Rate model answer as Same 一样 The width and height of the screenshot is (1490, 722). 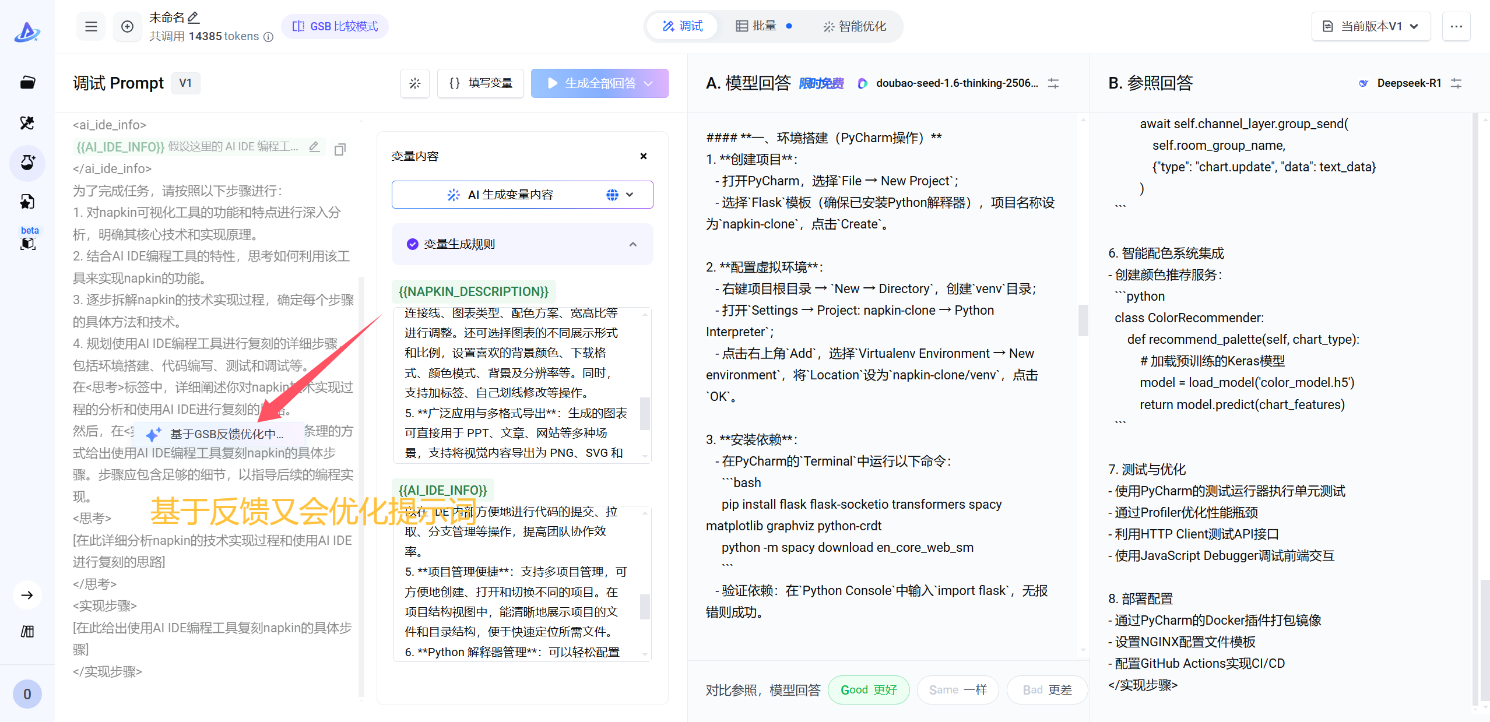[957, 690]
